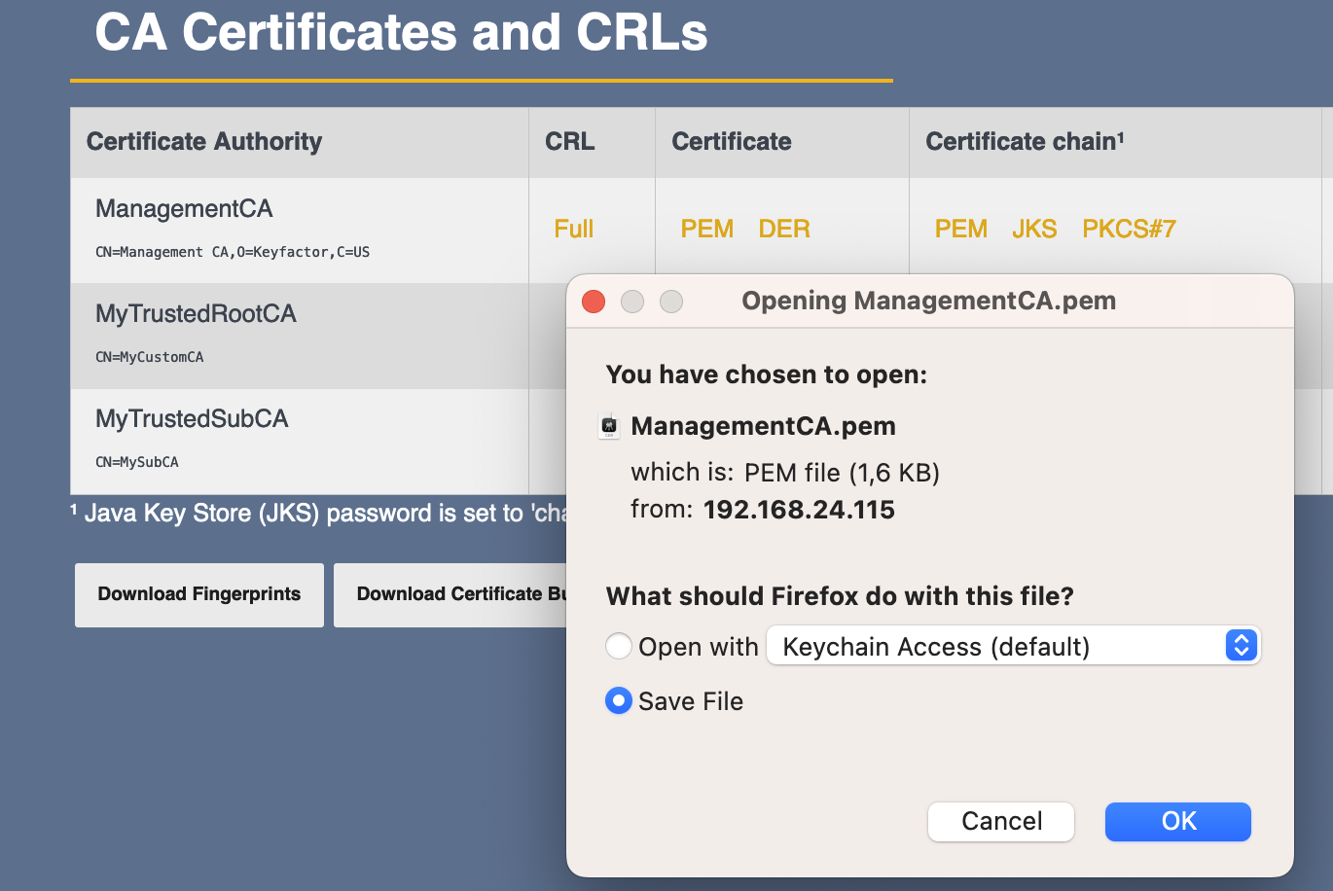Image resolution: width=1333 pixels, height=891 pixels.
Task: Cancel the file download dialog
Action: (x=1000, y=821)
